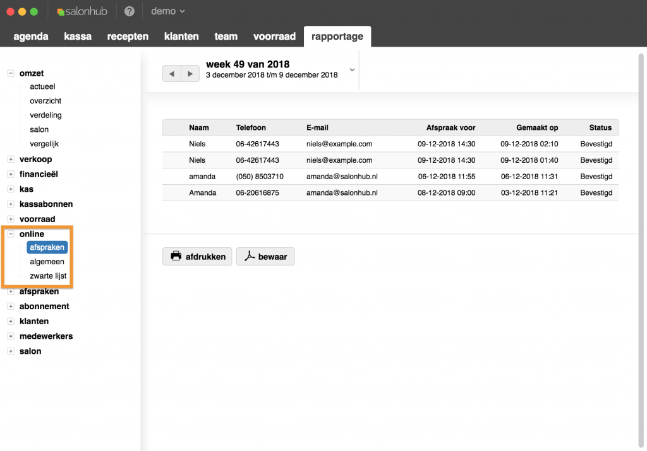Select zwarte lijst under online
This screenshot has width=647, height=451.
tap(48, 276)
